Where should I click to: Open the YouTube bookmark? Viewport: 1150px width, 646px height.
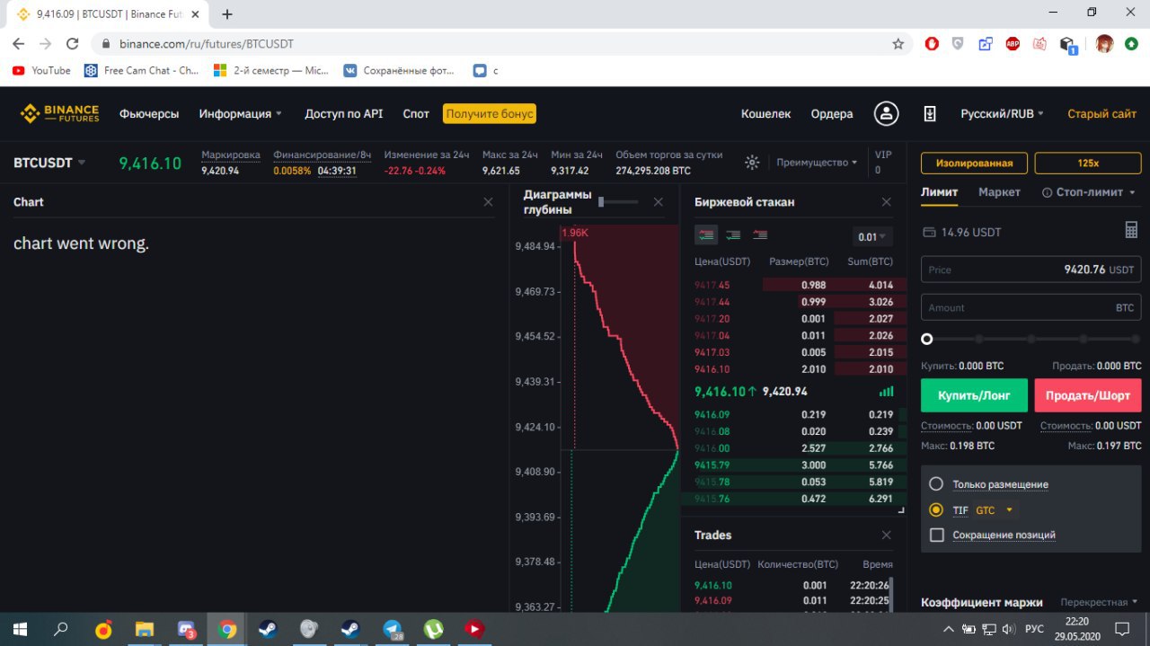[x=41, y=70]
